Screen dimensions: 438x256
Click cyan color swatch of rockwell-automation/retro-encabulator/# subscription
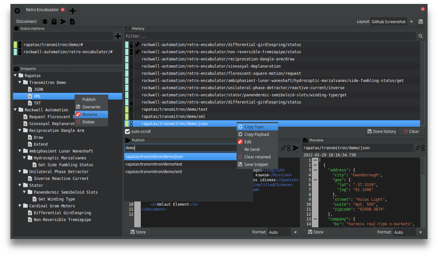(x=15, y=52)
